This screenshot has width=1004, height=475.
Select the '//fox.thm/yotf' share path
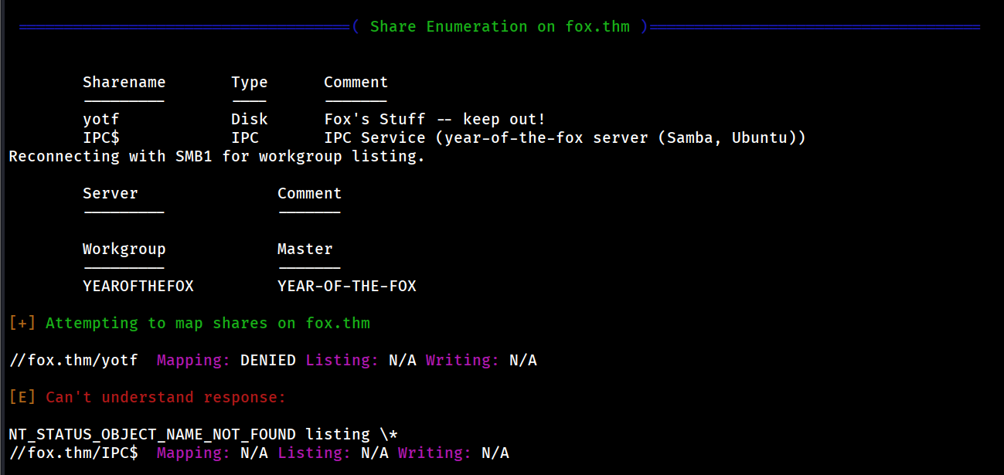pyautogui.click(x=73, y=361)
